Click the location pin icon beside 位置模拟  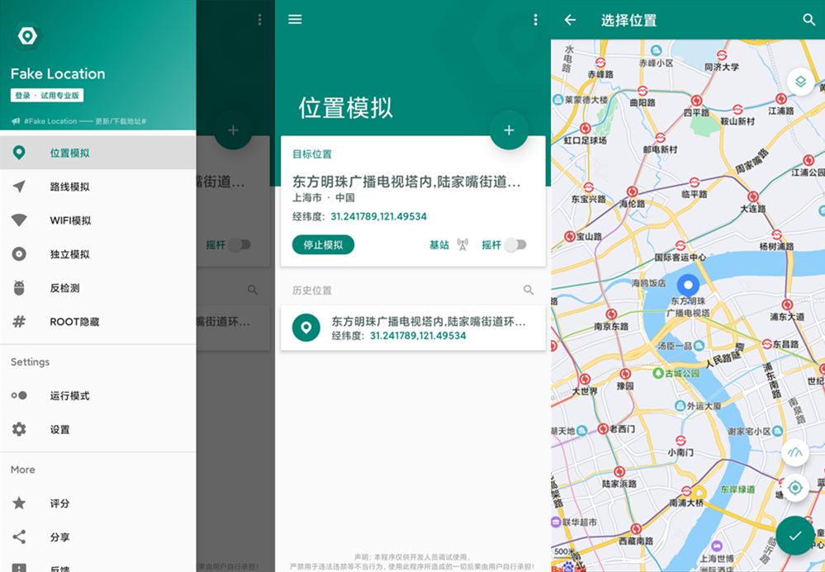click(19, 153)
